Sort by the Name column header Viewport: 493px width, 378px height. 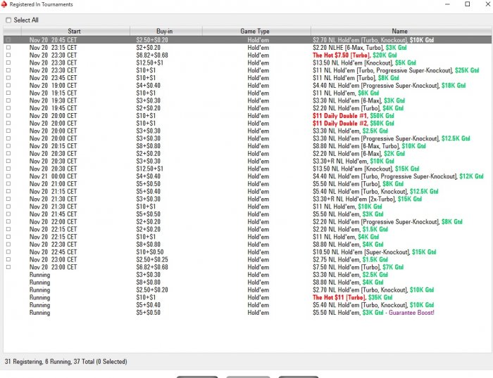(x=401, y=31)
